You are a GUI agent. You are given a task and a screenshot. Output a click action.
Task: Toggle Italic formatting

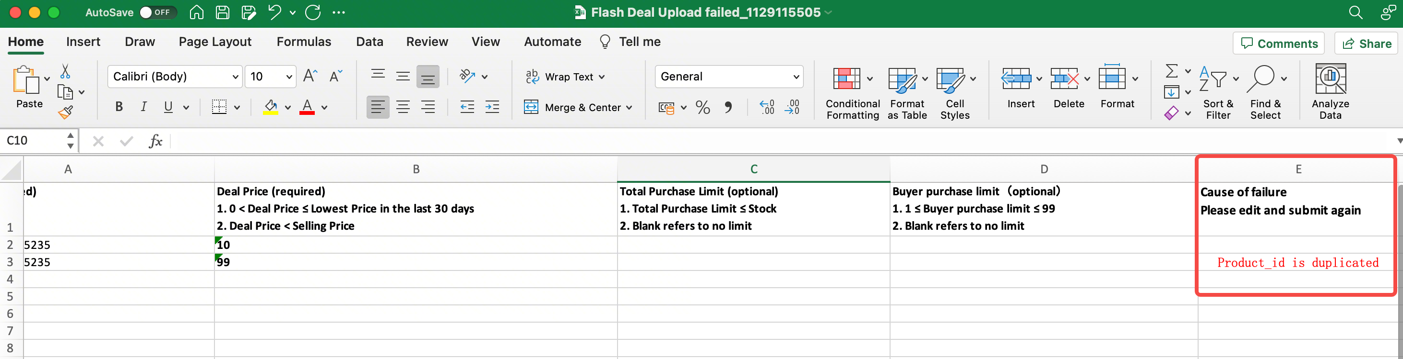pyautogui.click(x=144, y=107)
